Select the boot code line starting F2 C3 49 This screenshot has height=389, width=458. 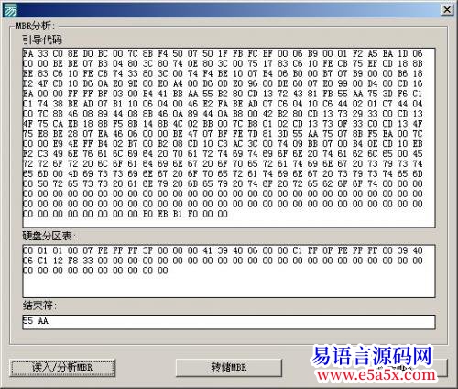[x=223, y=154]
